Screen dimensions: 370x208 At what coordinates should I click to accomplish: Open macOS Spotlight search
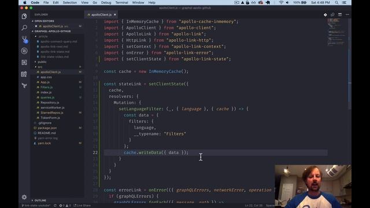pyautogui.click(x=336, y=2)
